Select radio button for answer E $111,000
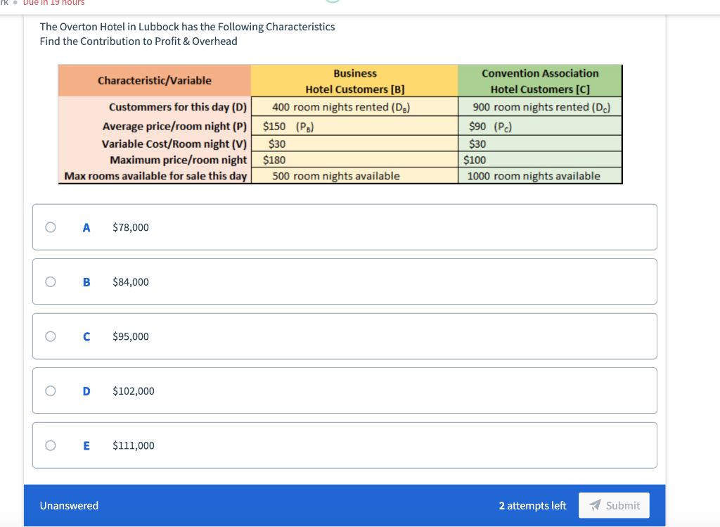The height and width of the screenshot is (527, 720). tap(51, 445)
